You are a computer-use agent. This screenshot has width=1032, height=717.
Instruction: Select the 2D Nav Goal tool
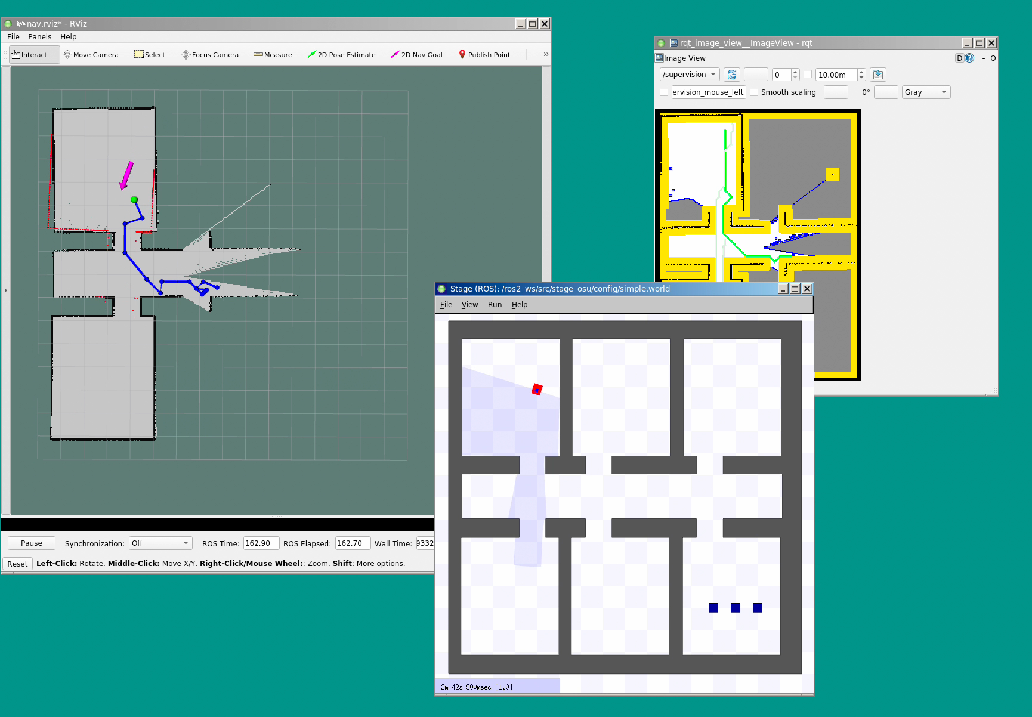tap(416, 55)
